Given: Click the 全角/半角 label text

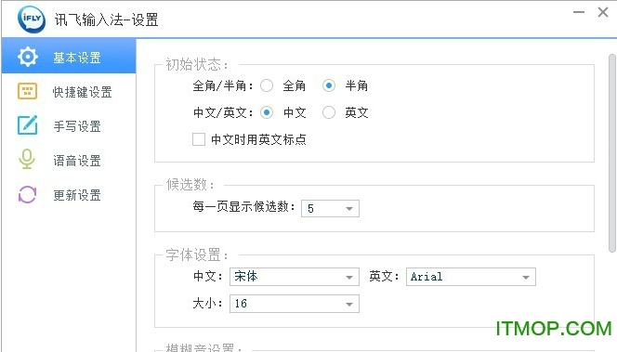Looking at the screenshot, I should pos(223,85).
